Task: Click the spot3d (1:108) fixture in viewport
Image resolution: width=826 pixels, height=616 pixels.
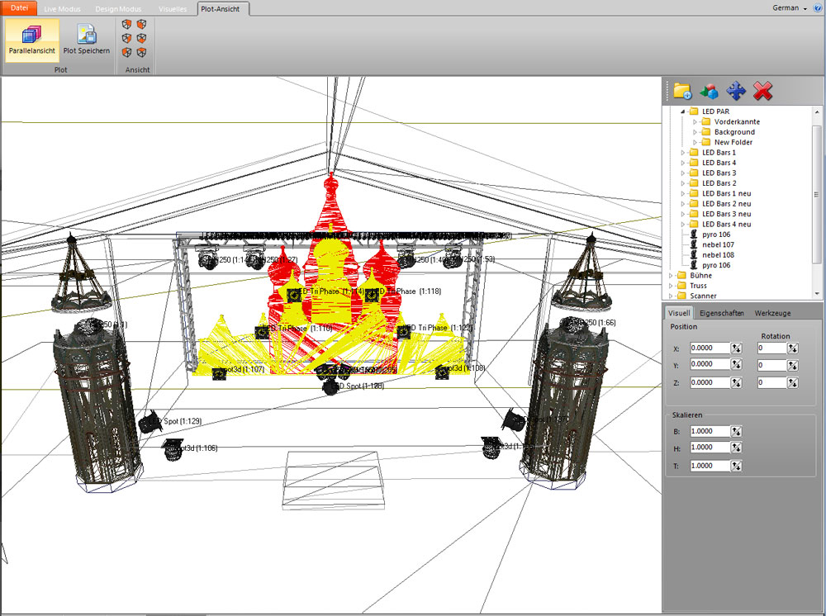Action: pos(442,372)
